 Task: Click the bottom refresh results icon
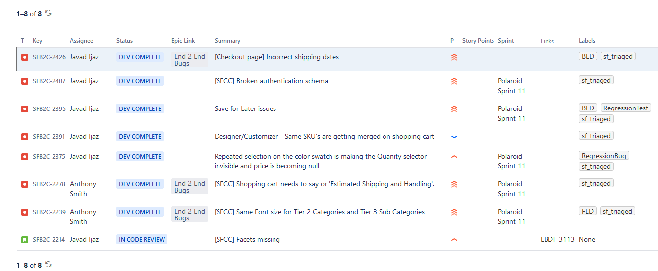(x=49, y=265)
